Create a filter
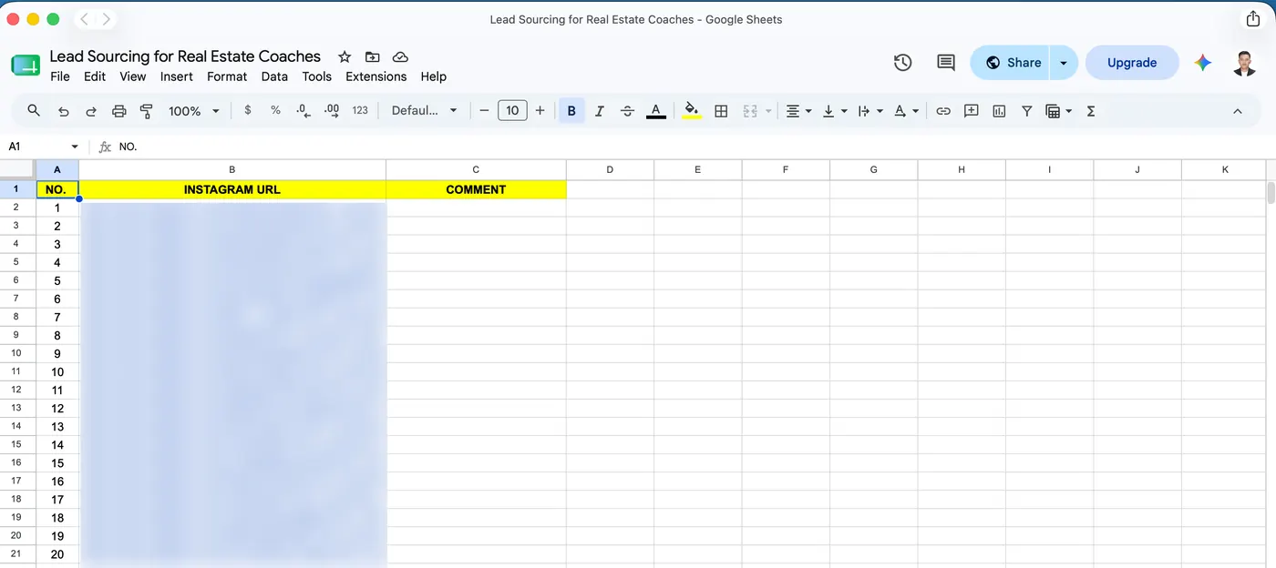The image size is (1276, 568). 1027,111
